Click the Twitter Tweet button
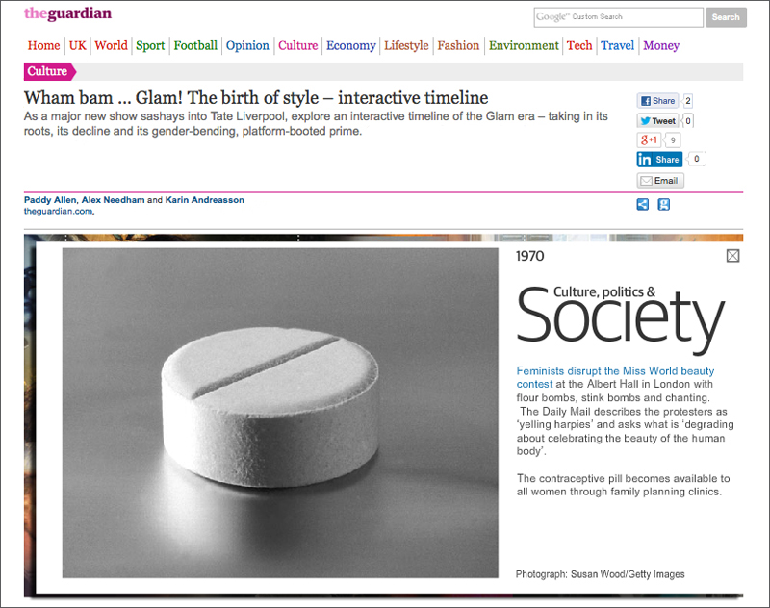This screenshot has height=608, width=770. (657, 120)
